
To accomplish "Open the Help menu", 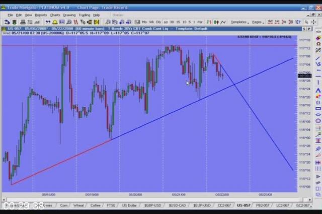I will tap(96, 15).
